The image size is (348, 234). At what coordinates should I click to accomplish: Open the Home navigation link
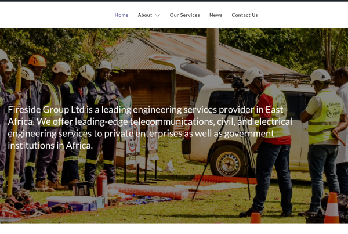pos(121,15)
